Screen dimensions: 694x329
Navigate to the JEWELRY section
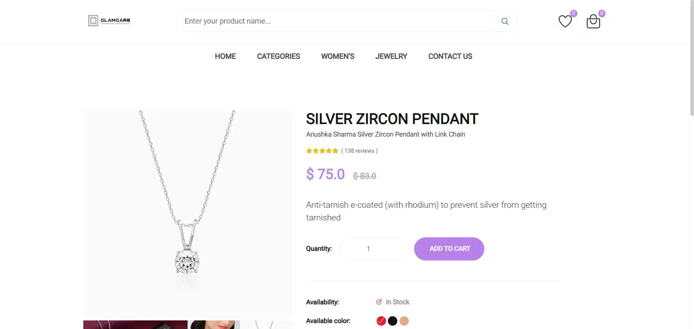[x=391, y=56]
